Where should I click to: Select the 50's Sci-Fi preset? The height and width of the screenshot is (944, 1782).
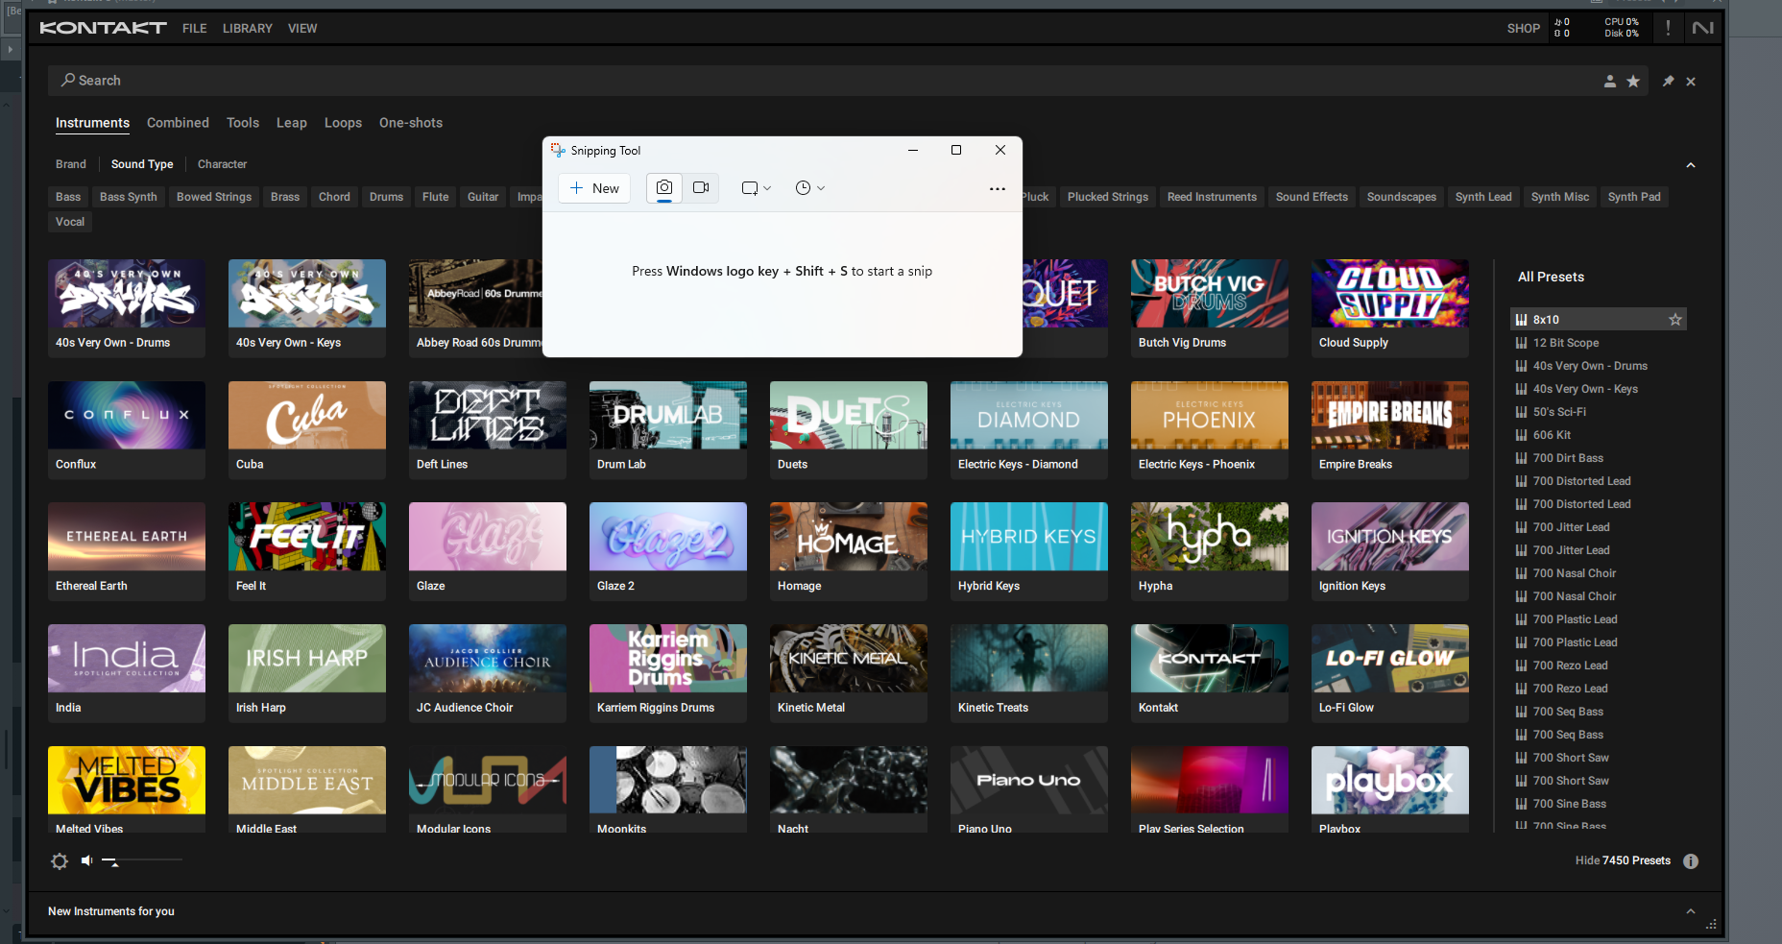pyautogui.click(x=1599, y=412)
